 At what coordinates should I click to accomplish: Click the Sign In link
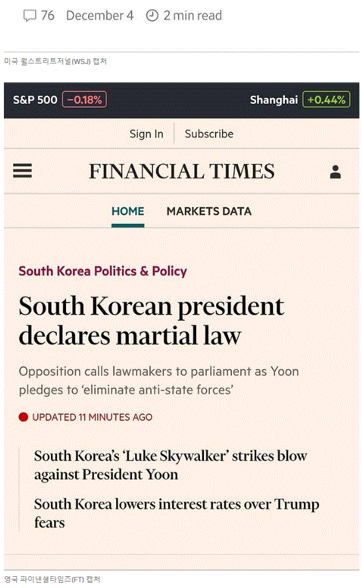pos(146,134)
